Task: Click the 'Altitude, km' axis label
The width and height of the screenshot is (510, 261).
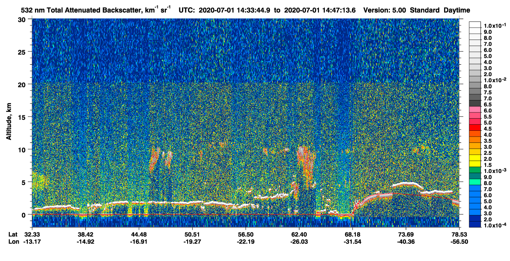Action: tap(8, 122)
